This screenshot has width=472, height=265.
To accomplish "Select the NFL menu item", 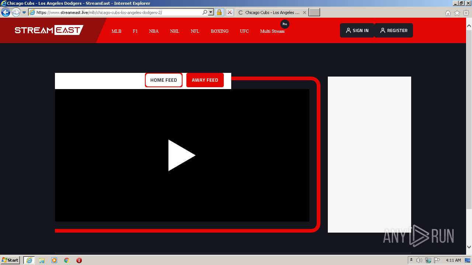I will 195,31.
